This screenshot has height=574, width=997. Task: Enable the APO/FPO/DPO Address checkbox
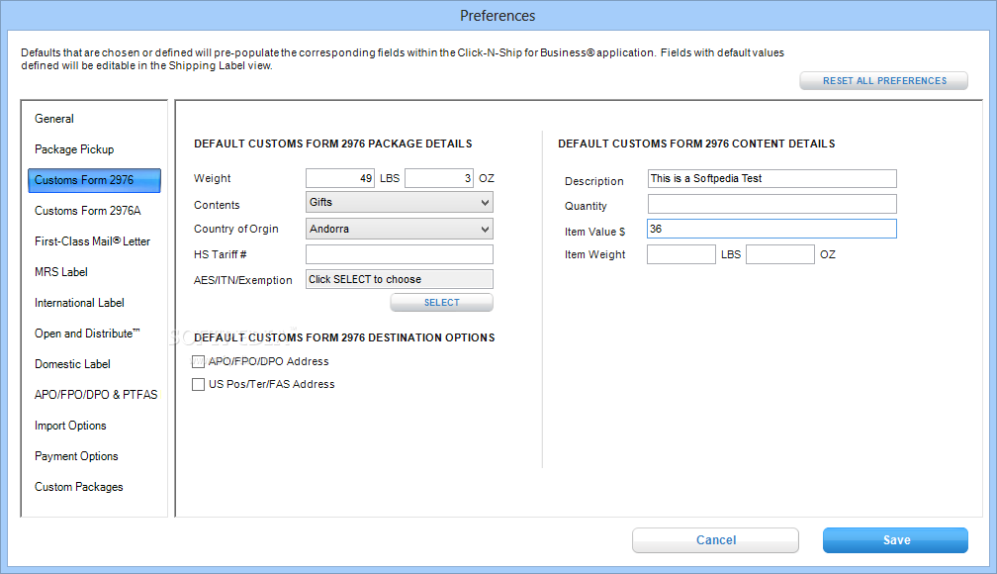199,361
